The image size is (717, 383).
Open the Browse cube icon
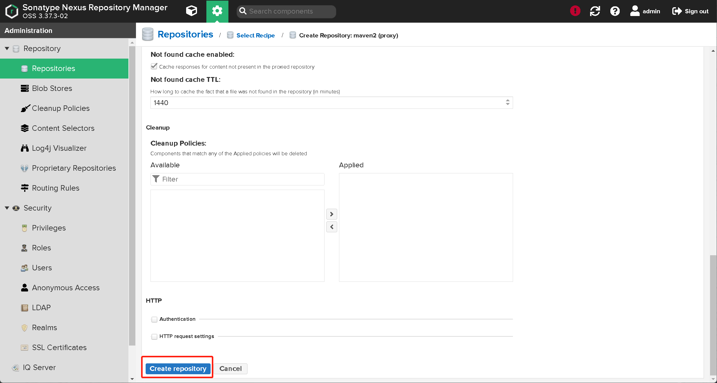click(192, 11)
